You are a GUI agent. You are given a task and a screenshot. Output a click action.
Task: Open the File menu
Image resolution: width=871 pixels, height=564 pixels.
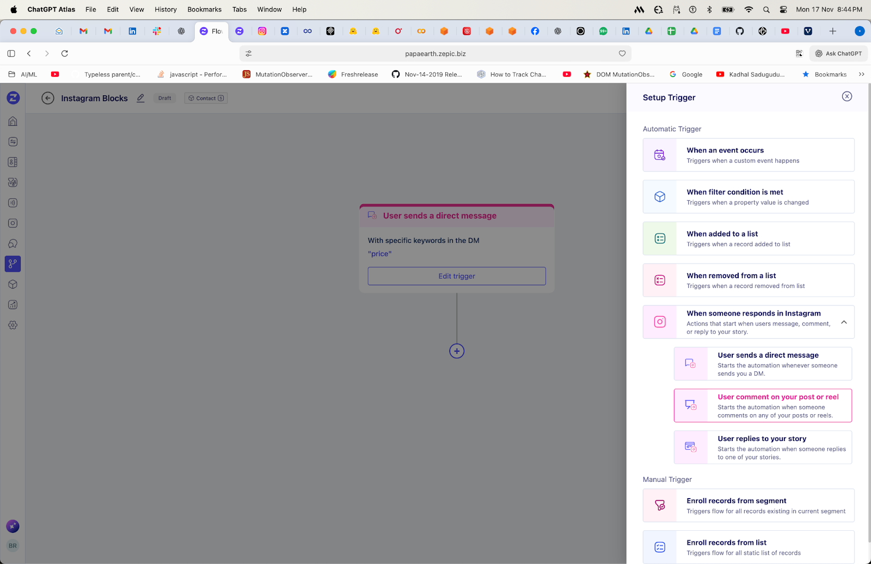[91, 9]
